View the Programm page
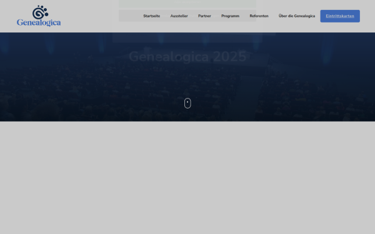Image resolution: width=375 pixels, height=234 pixels. coord(230,16)
